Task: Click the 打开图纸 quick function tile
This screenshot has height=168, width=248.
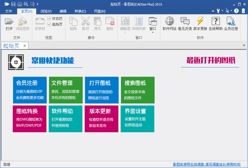Action: pyautogui.click(x=101, y=90)
